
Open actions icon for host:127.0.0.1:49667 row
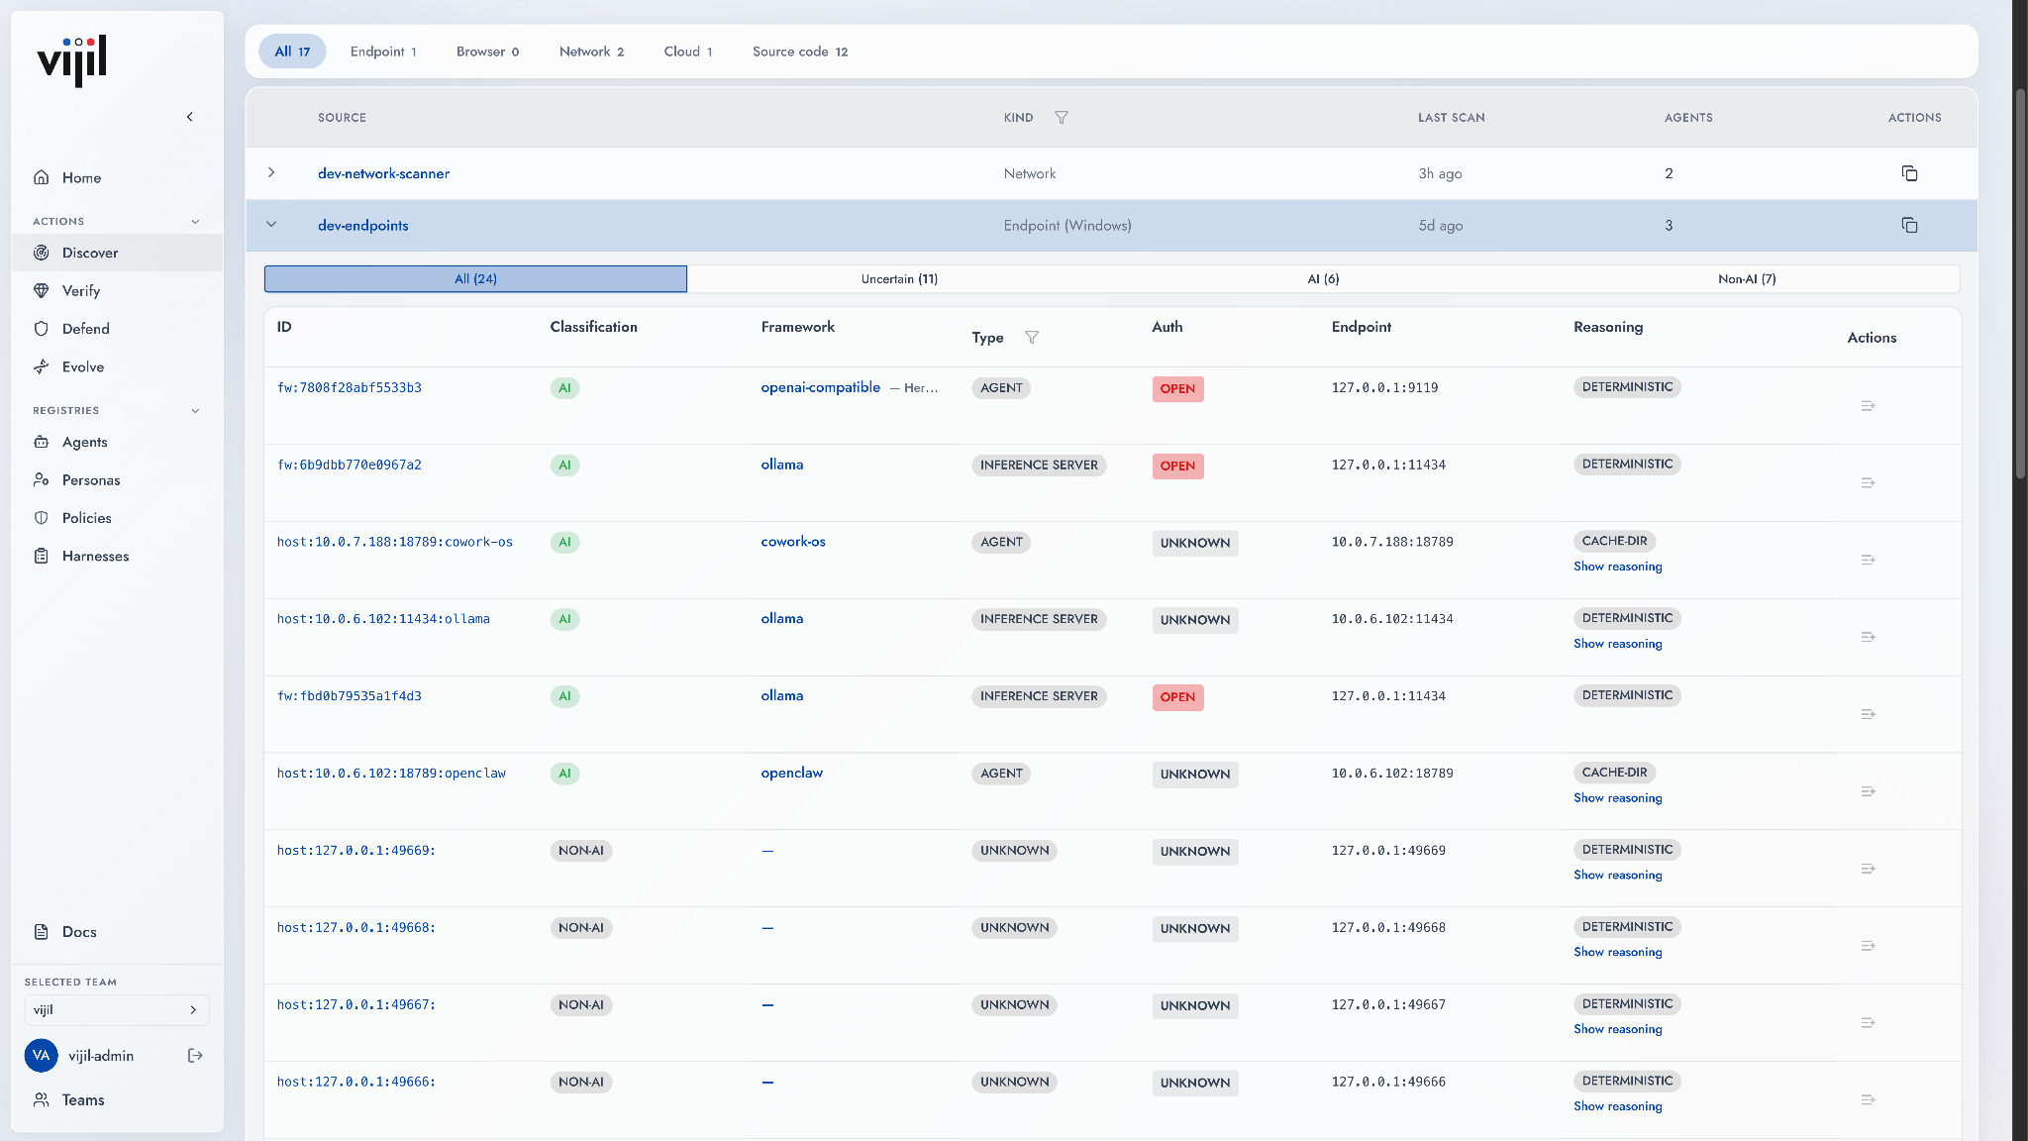[x=1869, y=1023]
